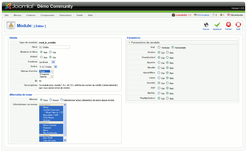Click menu list scrollbar down arrow
This screenshot has height=152, width=247.
65,140
